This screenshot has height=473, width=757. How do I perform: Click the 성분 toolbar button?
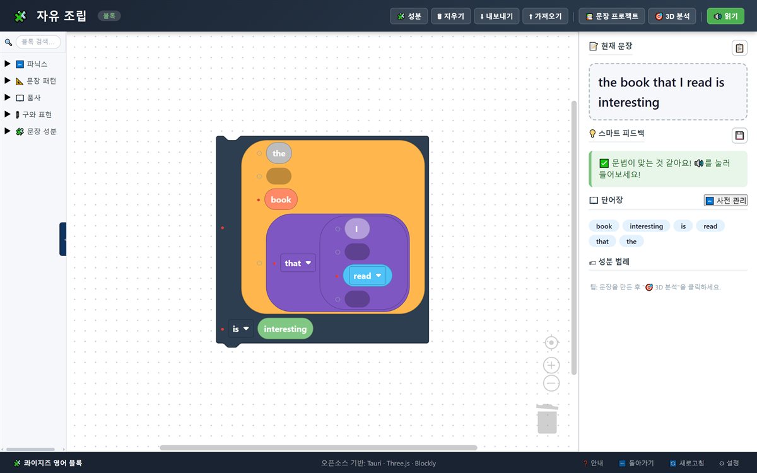pyautogui.click(x=409, y=16)
